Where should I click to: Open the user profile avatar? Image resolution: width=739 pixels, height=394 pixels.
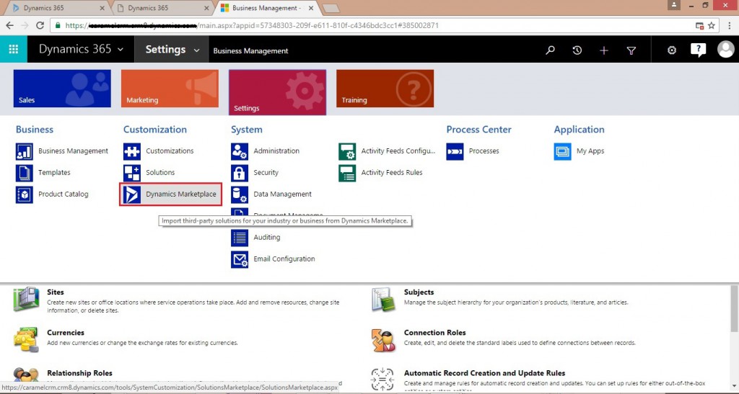(x=726, y=49)
